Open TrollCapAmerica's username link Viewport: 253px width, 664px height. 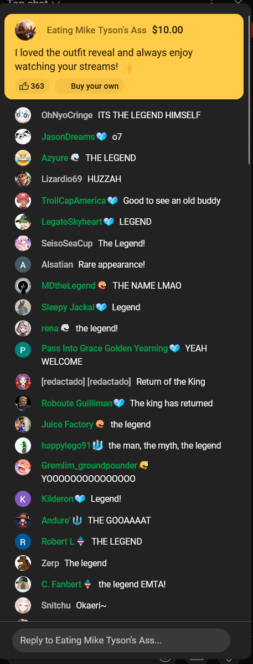tap(74, 201)
